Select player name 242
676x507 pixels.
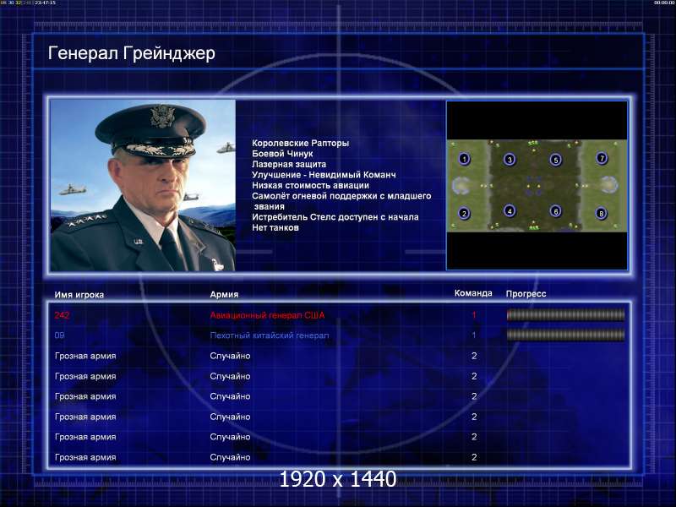coord(62,315)
